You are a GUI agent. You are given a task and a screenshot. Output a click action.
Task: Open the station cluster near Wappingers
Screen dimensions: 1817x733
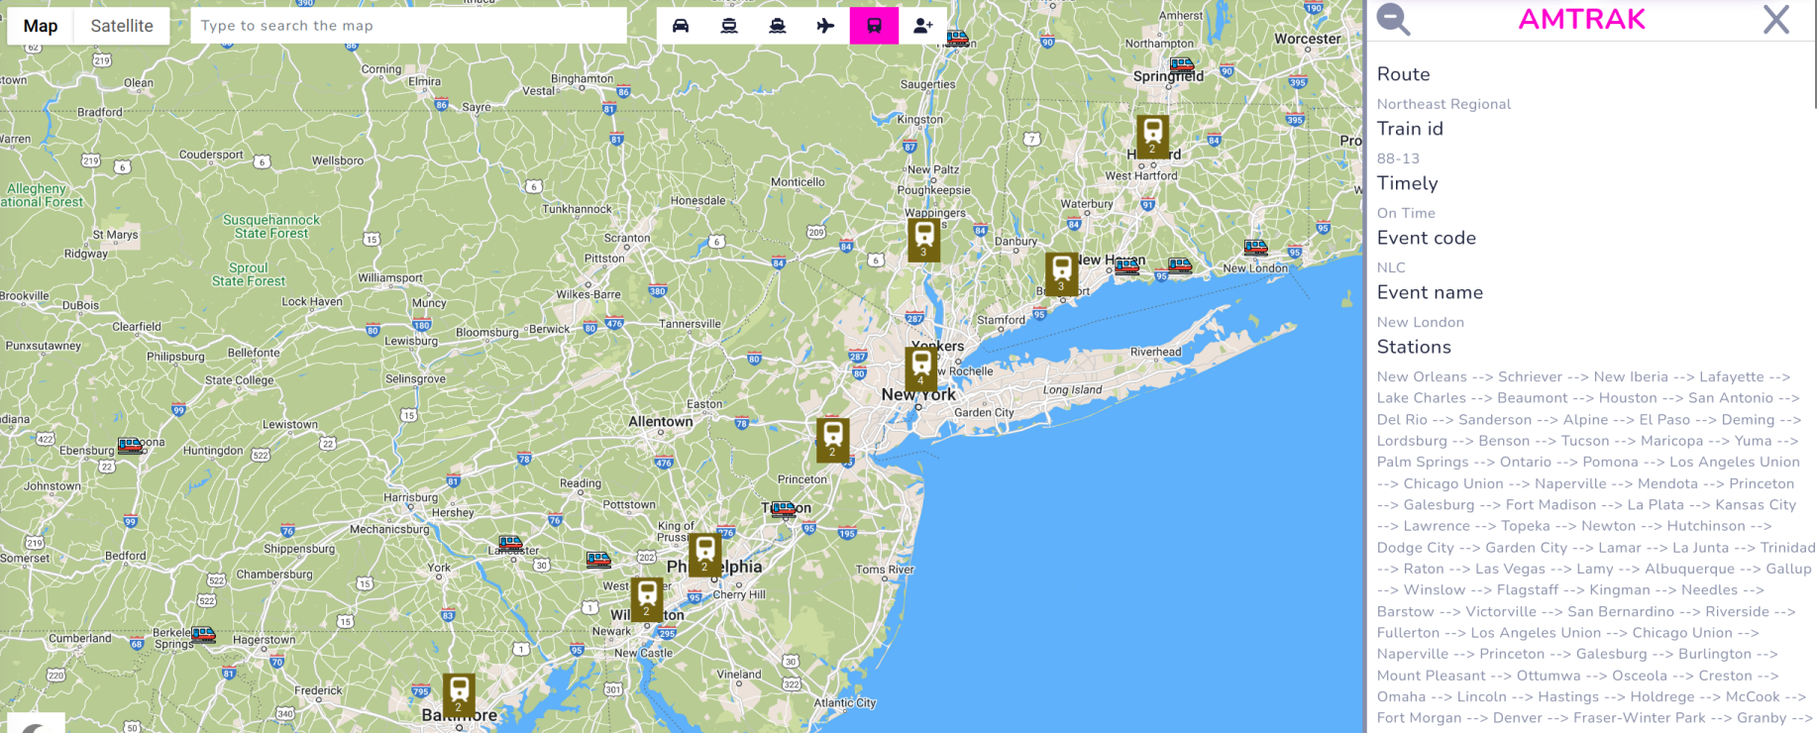(x=923, y=240)
